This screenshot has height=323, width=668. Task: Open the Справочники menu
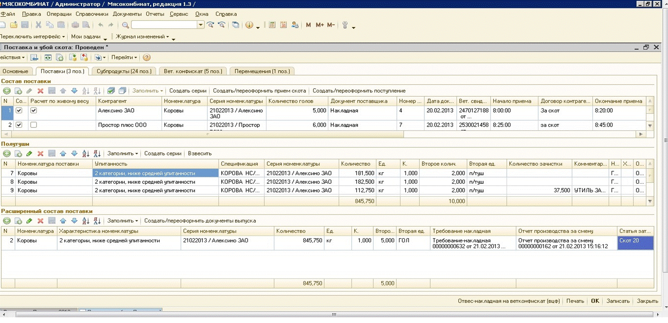[x=92, y=14]
